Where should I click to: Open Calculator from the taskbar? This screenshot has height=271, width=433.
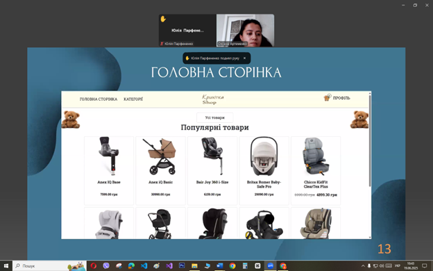coord(245,265)
